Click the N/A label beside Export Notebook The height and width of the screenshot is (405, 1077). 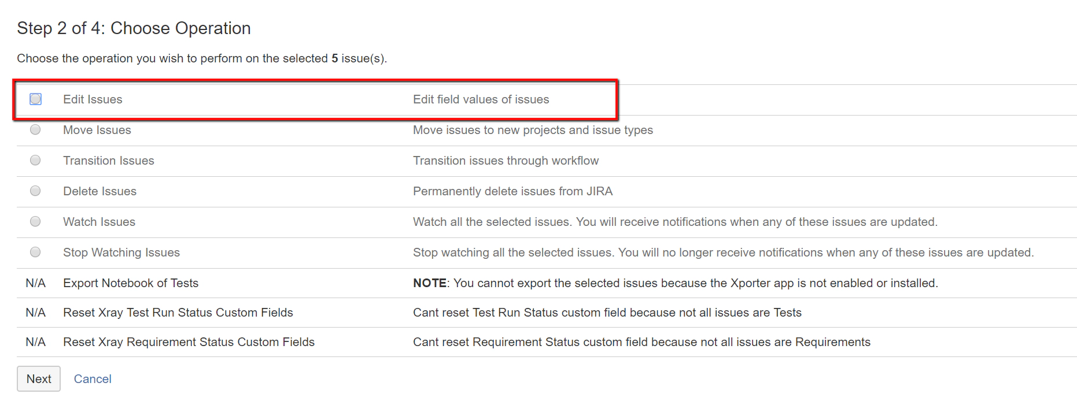pyautogui.click(x=35, y=283)
